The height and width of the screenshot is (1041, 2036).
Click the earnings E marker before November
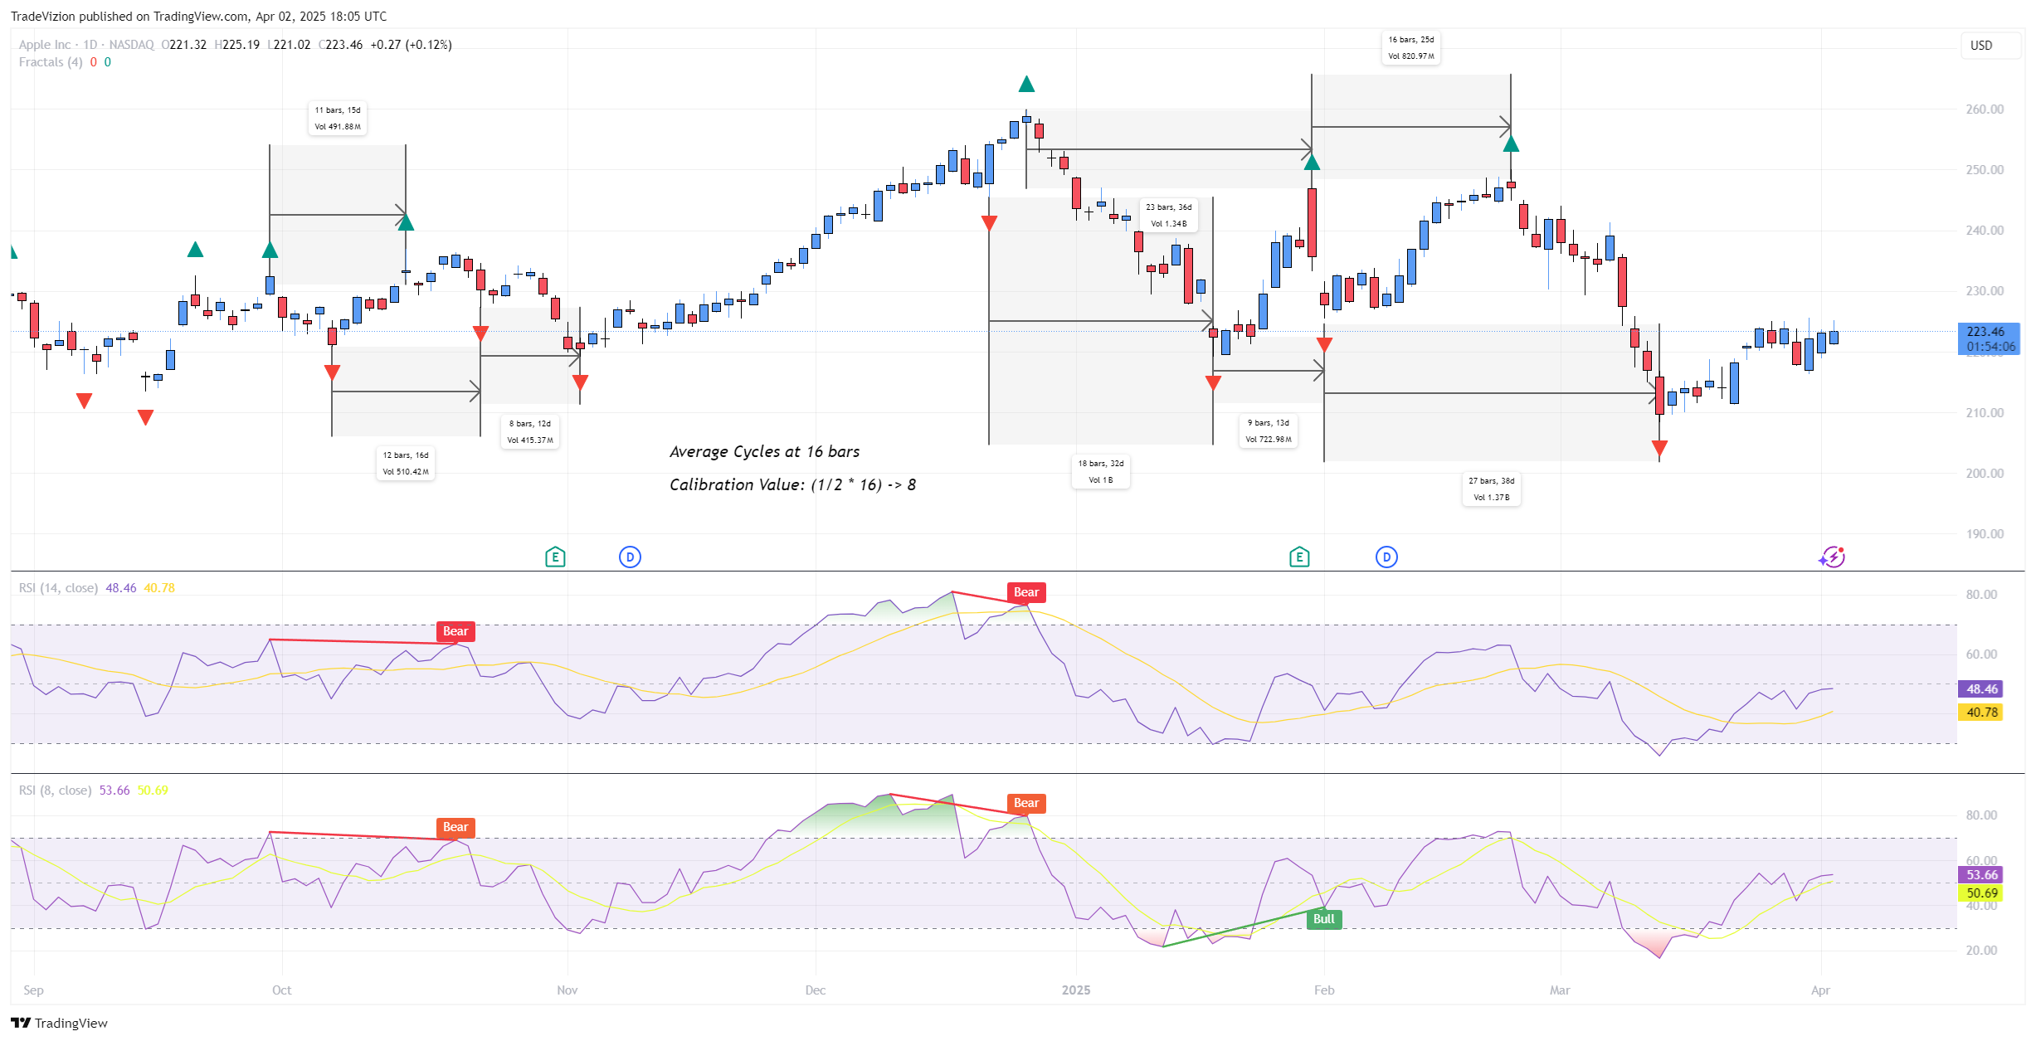pyautogui.click(x=555, y=557)
